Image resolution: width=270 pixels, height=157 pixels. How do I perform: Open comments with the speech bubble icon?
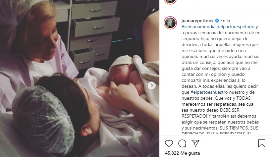click(x=182, y=143)
